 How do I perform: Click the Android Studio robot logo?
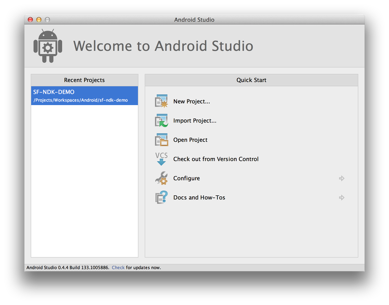coord(48,46)
